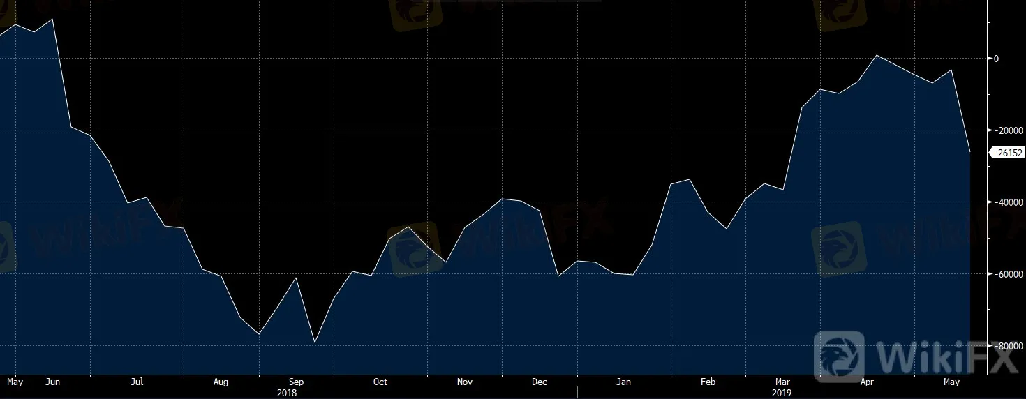Click the -80000 y-axis label

(x=1006, y=346)
